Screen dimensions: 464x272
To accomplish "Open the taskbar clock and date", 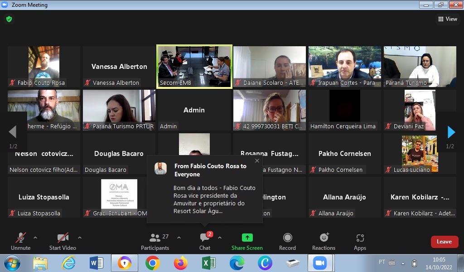I will click(x=439, y=263).
